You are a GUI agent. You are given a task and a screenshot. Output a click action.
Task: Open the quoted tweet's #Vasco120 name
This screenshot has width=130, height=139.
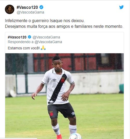point(17,37)
